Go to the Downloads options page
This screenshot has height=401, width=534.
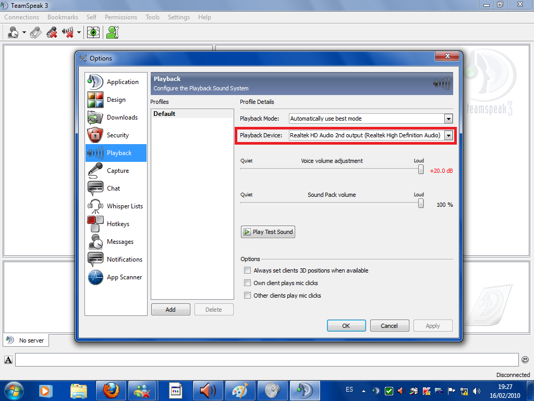(116, 117)
